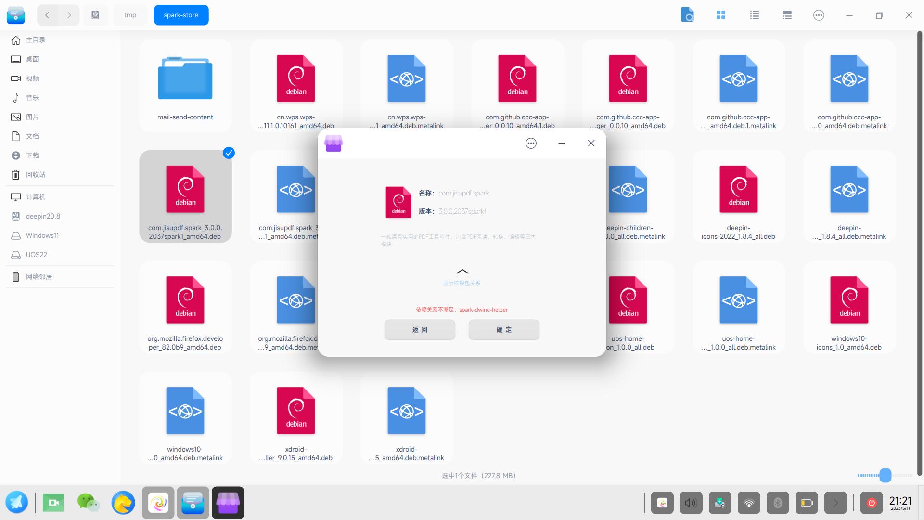Click the file search icon in toolbar
This screenshot has width=924, height=520.
pyautogui.click(x=687, y=15)
